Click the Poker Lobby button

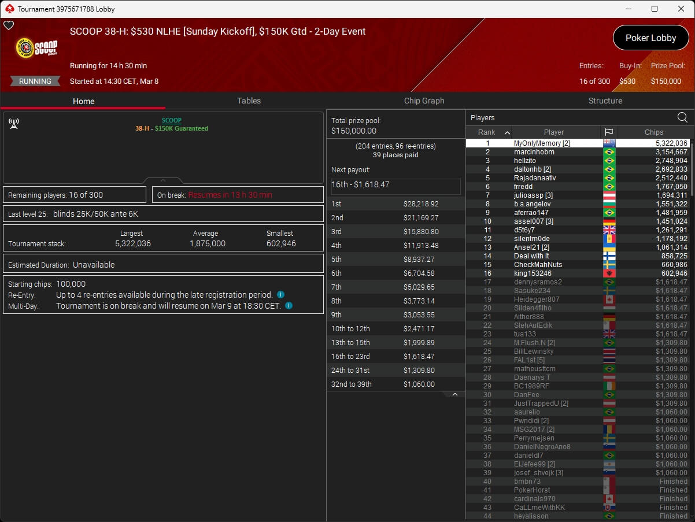click(x=650, y=38)
